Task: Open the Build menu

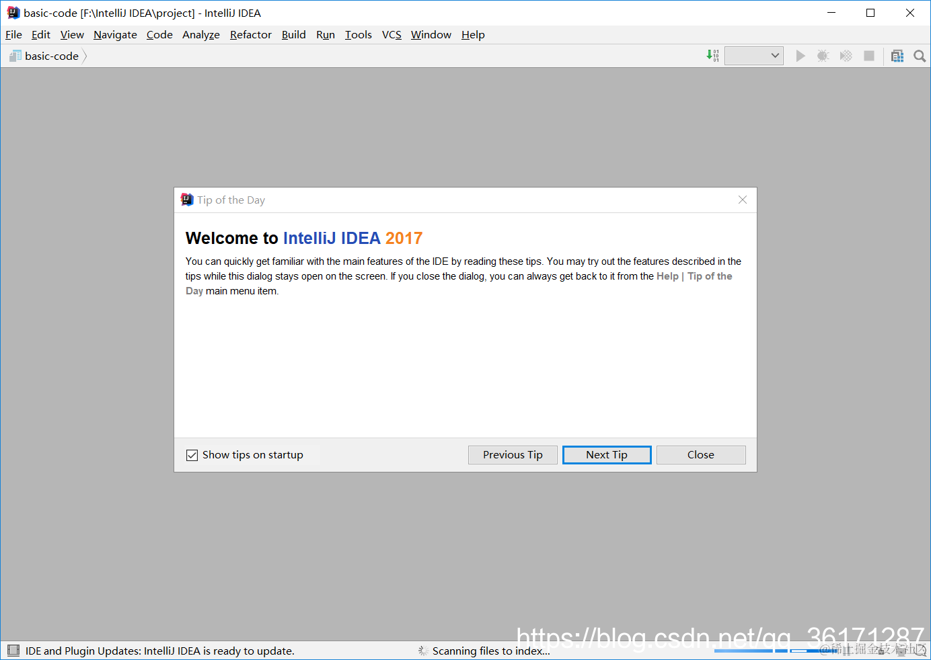Action: coord(293,35)
